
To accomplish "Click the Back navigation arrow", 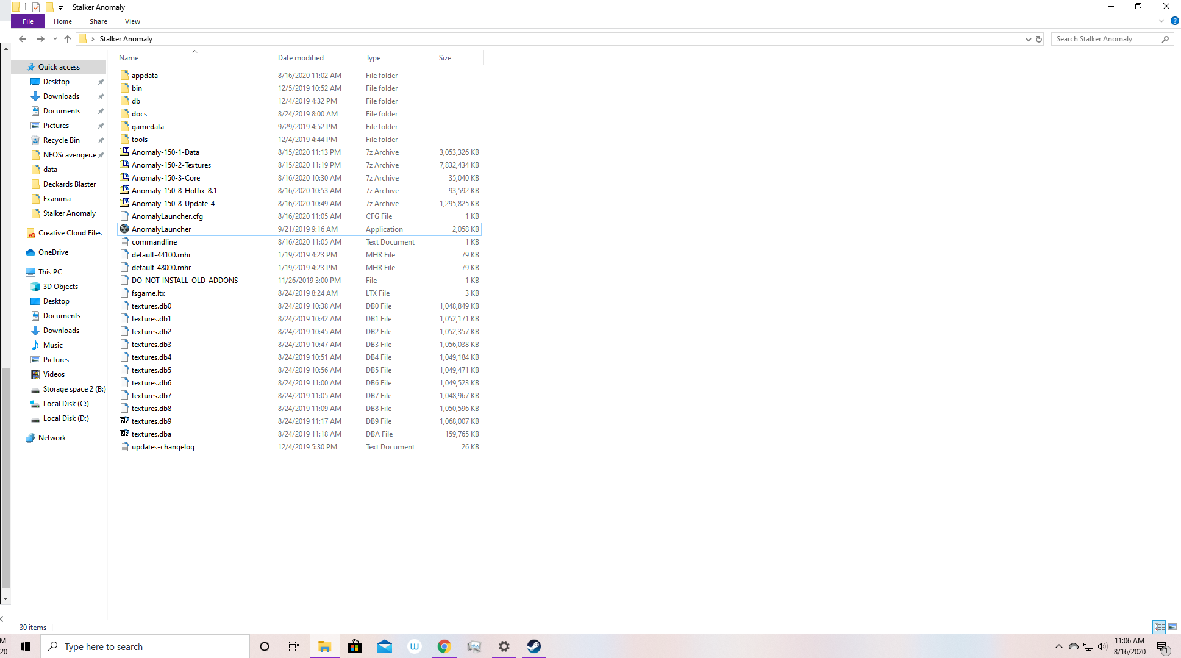I will (23, 39).
